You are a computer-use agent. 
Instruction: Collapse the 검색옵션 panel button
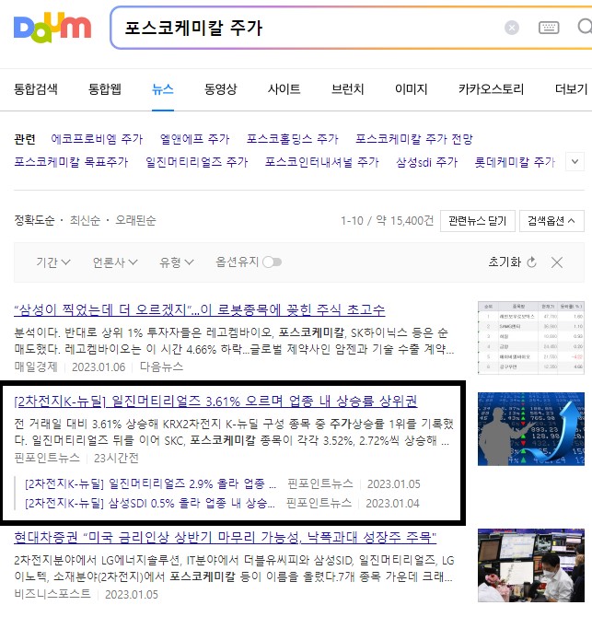pos(551,221)
